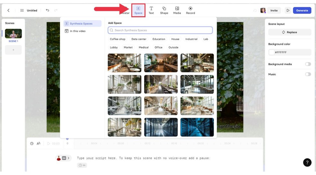This screenshot has height=175, width=316.
Task: Click the Generate button
Action: [302, 11]
